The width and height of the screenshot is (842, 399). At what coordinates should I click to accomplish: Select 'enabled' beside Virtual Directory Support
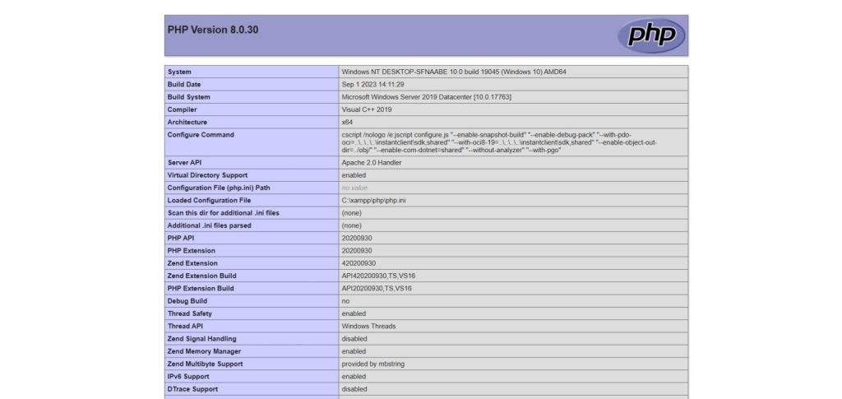tap(354, 175)
